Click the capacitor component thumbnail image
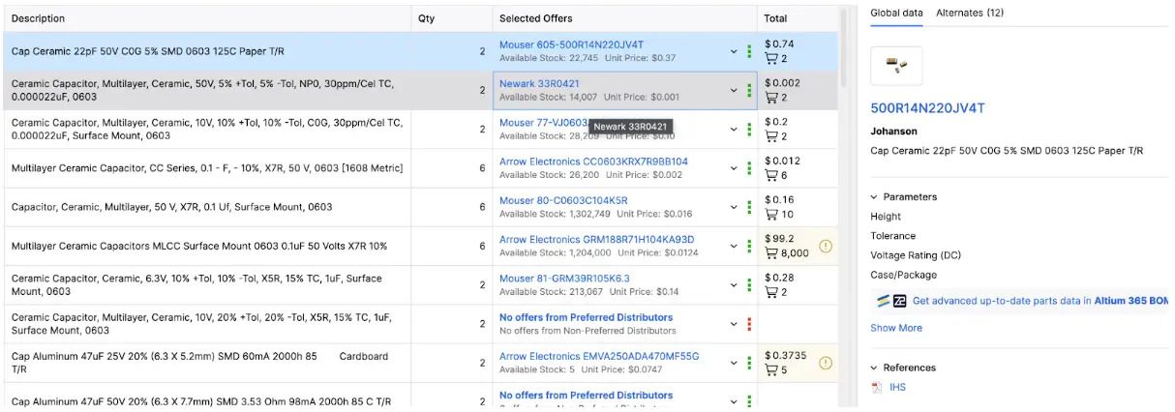1175x412 pixels. (x=896, y=66)
